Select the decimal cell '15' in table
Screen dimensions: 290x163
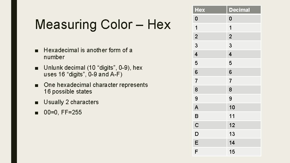(x=244, y=152)
